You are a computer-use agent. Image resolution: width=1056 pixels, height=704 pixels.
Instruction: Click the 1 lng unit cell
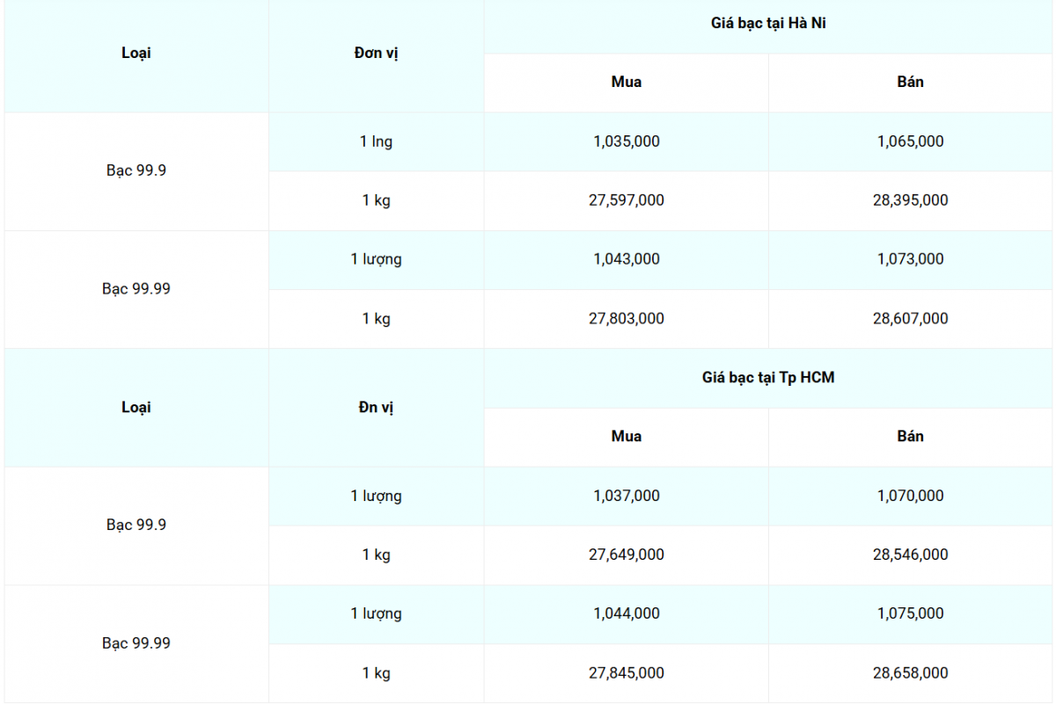[376, 142]
